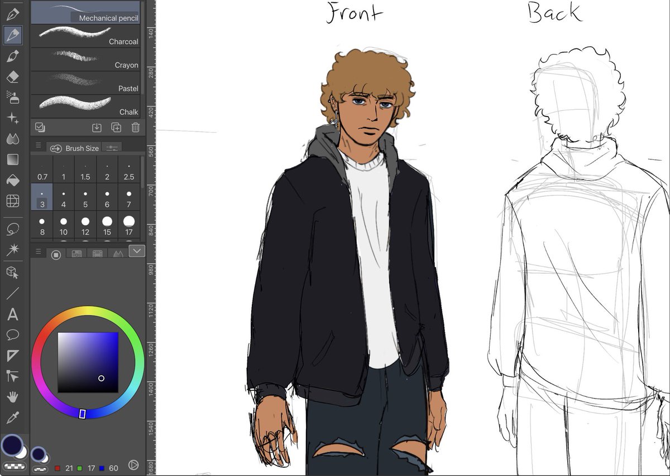The width and height of the screenshot is (670, 476).
Task: Switch to the color set tab
Action: tap(76, 254)
